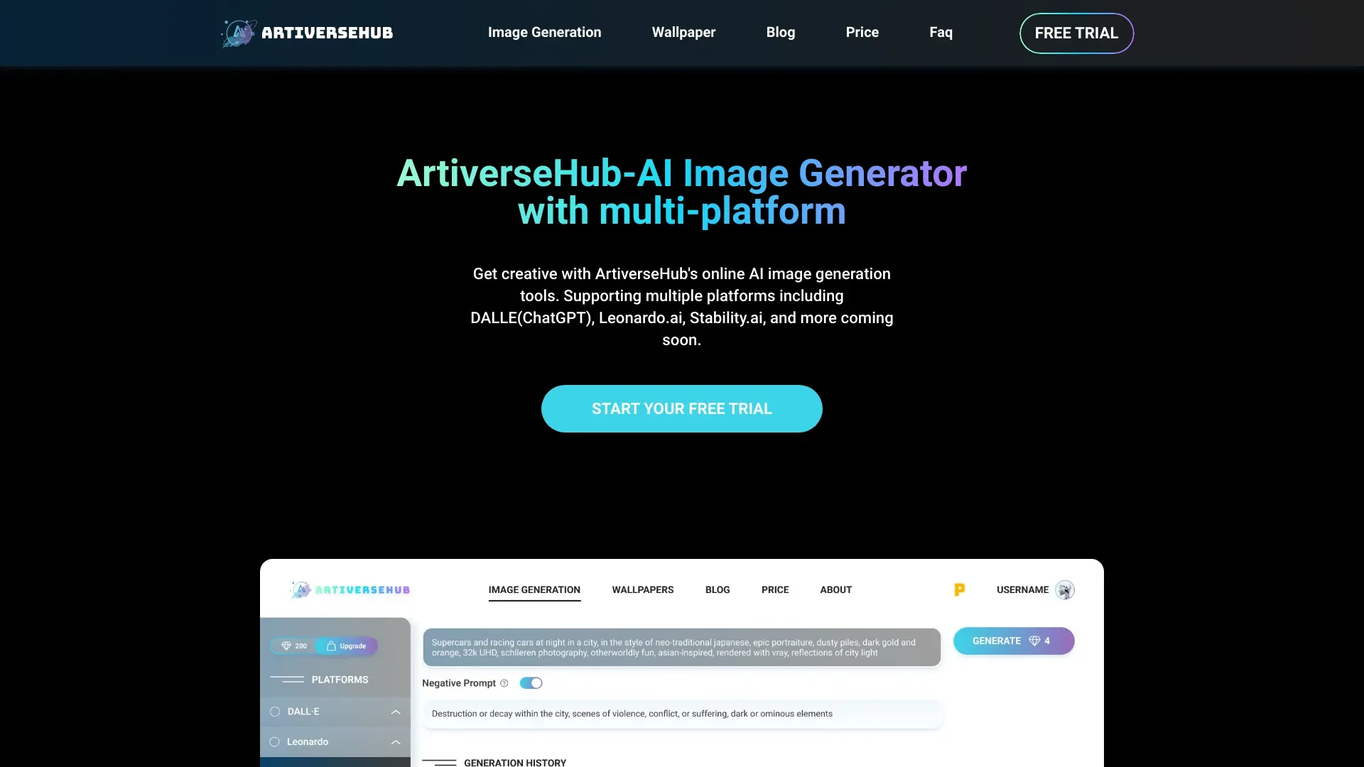Toggle the Negative Prompt switch on

tap(531, 682)
